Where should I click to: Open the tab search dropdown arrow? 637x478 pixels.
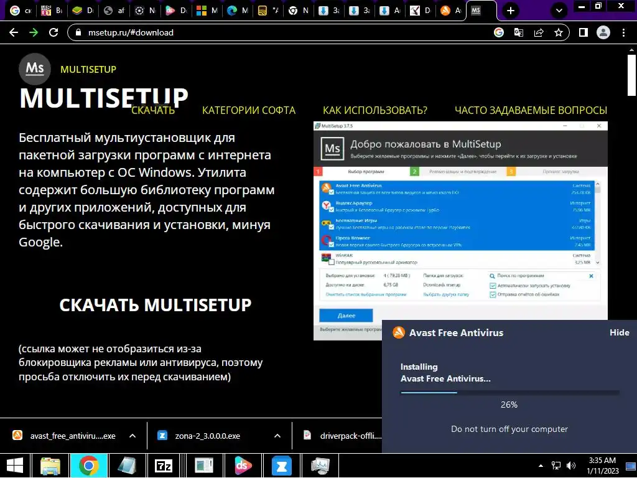click(x=559, y=11)
